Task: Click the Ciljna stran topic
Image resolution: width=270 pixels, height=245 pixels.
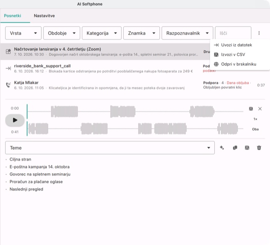Action: (x=20, y=159)
